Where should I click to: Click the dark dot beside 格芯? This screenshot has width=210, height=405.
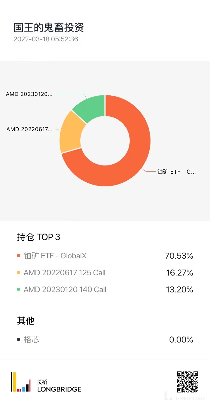[x=19, y=340]
